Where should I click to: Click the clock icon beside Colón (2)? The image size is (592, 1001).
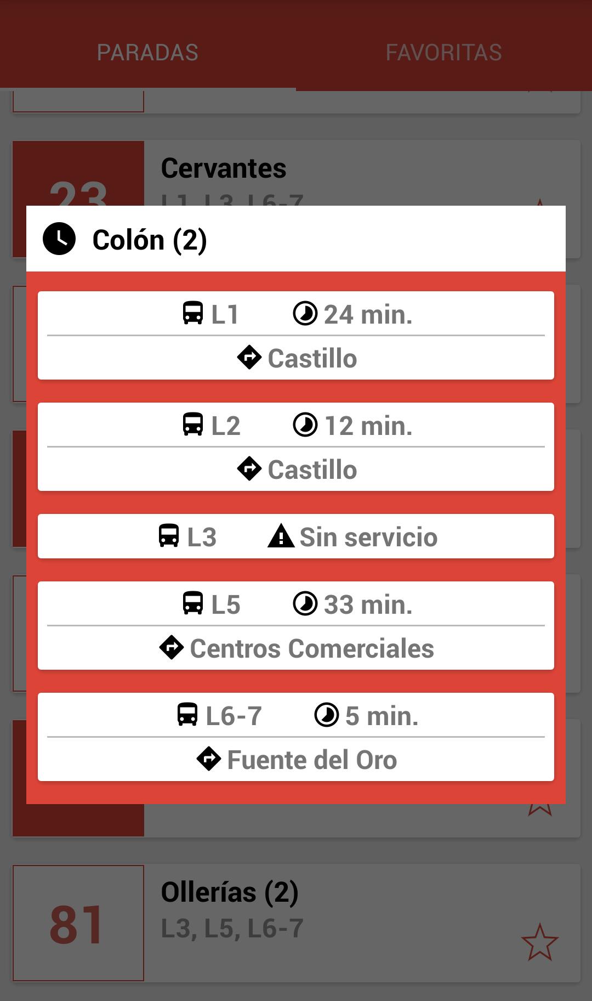coord(59,239)
